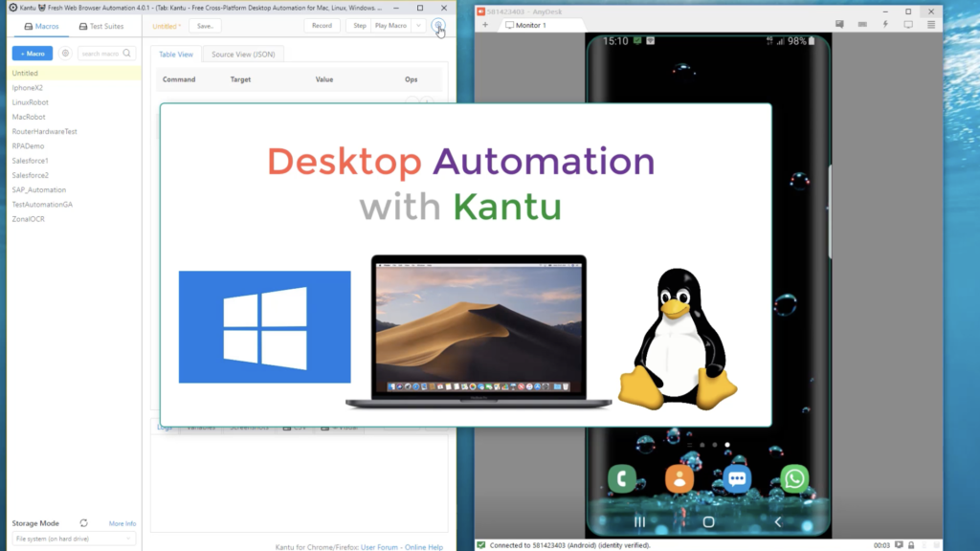This screenshot has width=980, height=551.
Task: Open AnyDesk actions lightning icon
Action: click(x=885, y=24)
